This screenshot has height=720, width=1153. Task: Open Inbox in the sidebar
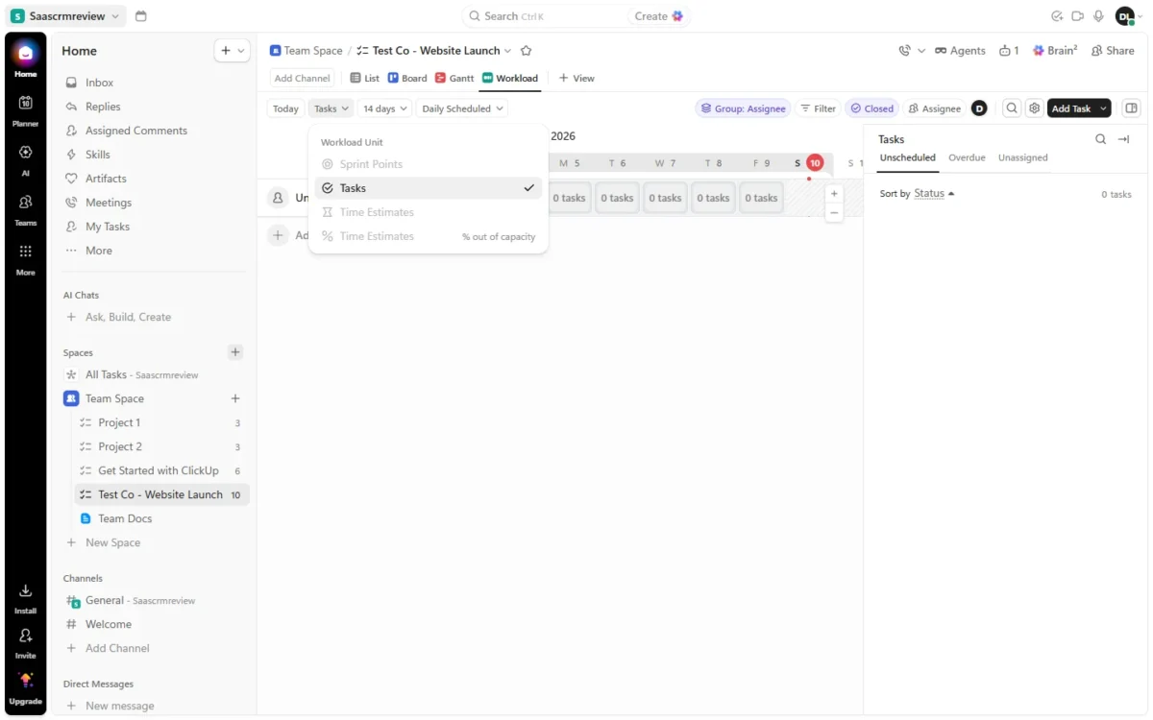152,83
